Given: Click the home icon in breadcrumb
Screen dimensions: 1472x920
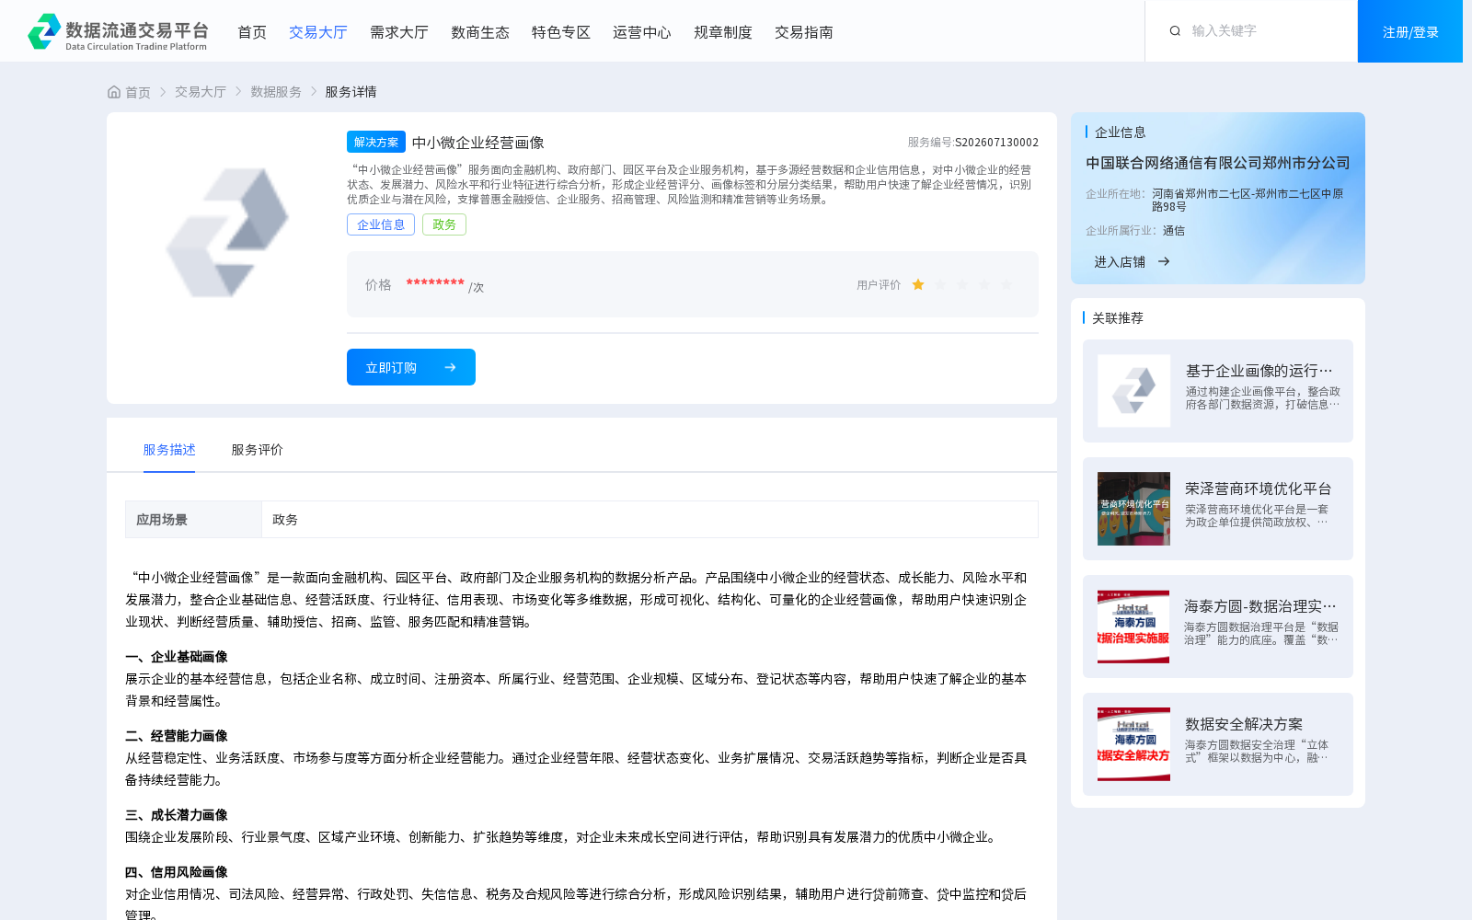Looking at the screenshot, I should (114, 92).
